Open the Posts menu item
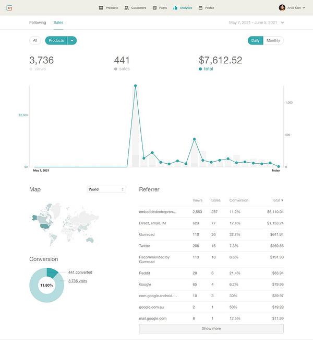The height and width of the screenshot is (340, 313). pos(160,8)
